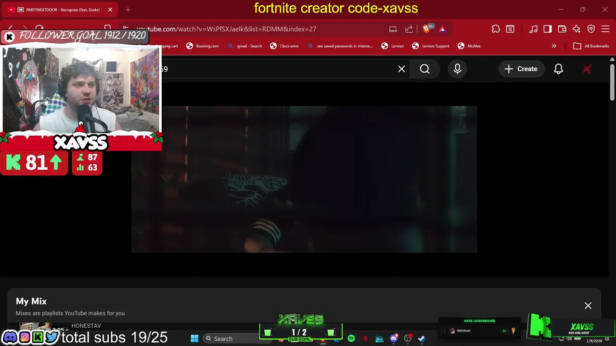Open the tab search icon in toolbar
This screenshot has height=346, width=616.
pyautogui.click(x=510, y=29)
